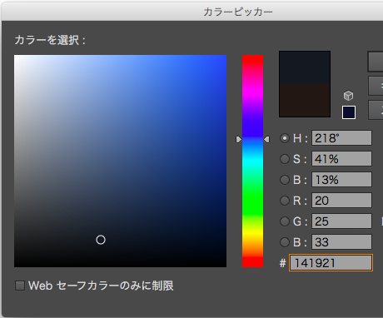Click the right hue slider arrow handle
This screenshot has width=383, height=318.
266,140
